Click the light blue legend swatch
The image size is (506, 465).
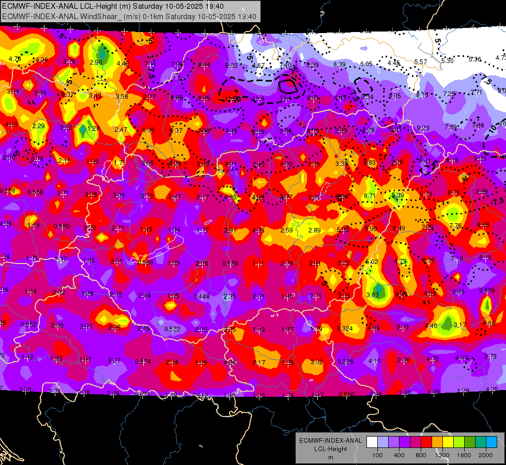[x=492, y=442]
